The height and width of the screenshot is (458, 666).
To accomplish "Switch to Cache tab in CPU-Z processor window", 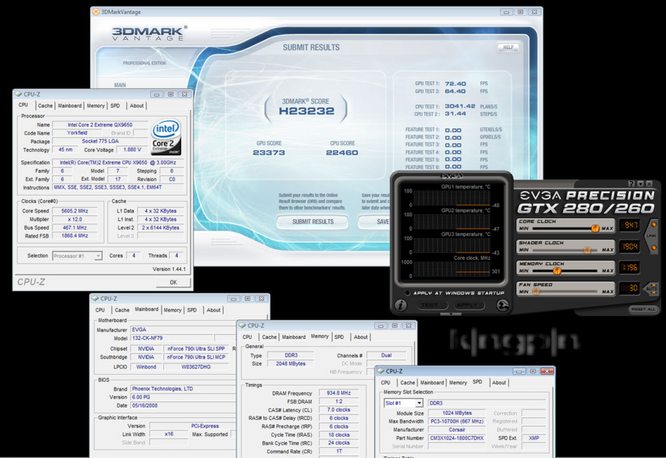I will coord(45,106).
